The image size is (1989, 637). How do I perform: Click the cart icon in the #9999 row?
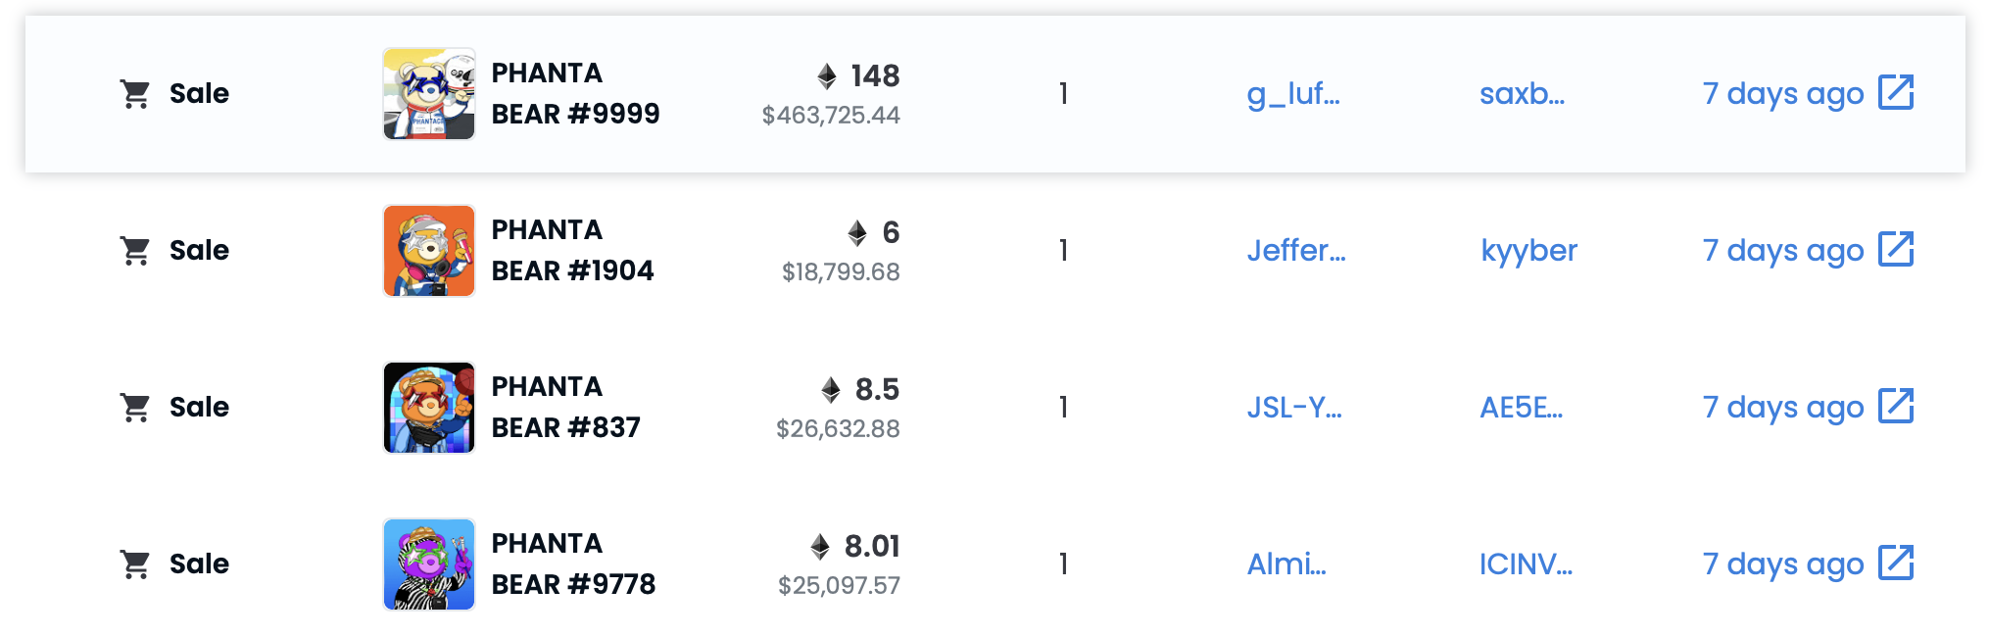coord(135,94)
